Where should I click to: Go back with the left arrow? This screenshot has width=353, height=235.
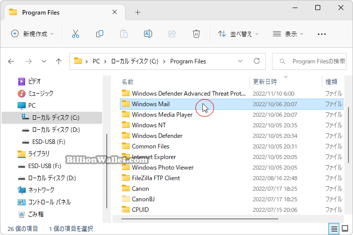coord(11,61)
